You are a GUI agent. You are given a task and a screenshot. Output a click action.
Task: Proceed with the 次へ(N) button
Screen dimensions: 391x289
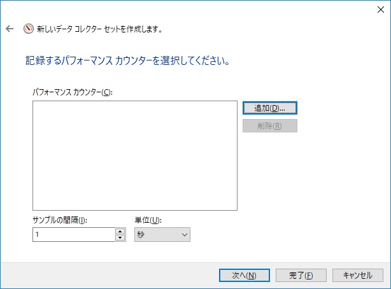point(244,275)
